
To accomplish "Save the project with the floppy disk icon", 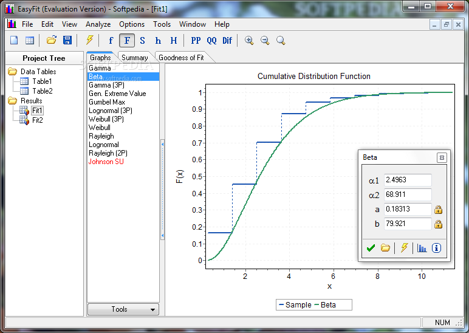I will click(67, 40).
